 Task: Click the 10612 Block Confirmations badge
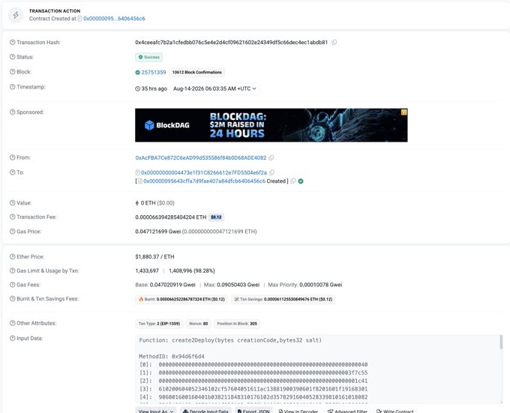[197, 72]
